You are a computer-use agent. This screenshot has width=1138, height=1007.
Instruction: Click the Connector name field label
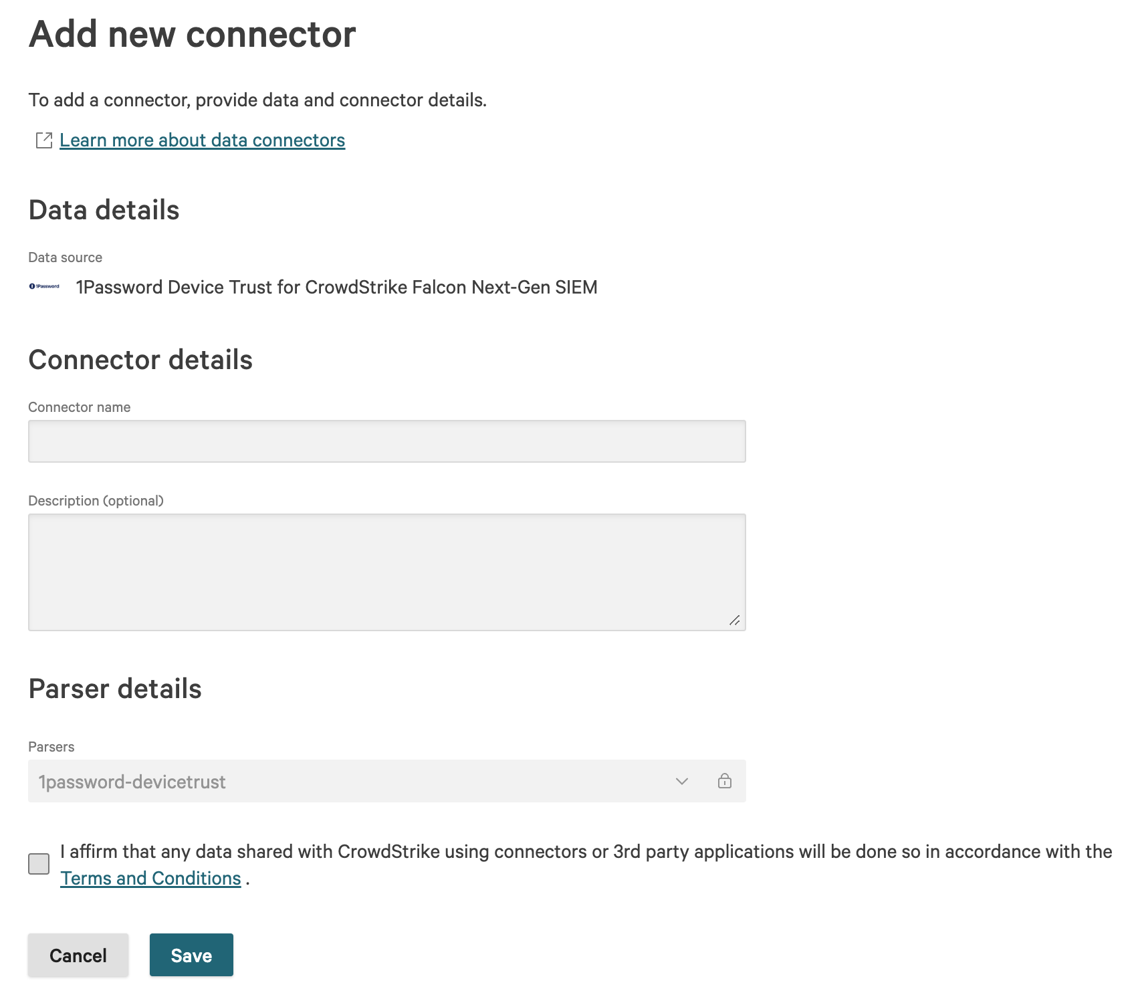click(x=80, y=407)
